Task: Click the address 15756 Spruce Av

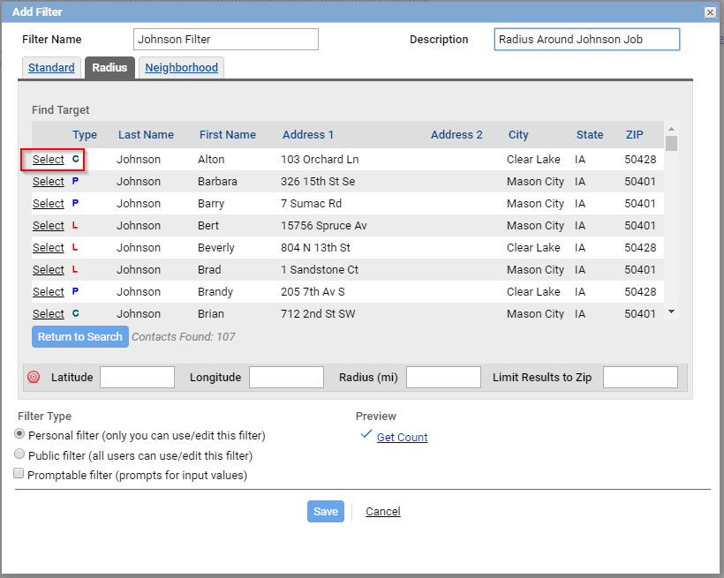Action: (324, 226)
